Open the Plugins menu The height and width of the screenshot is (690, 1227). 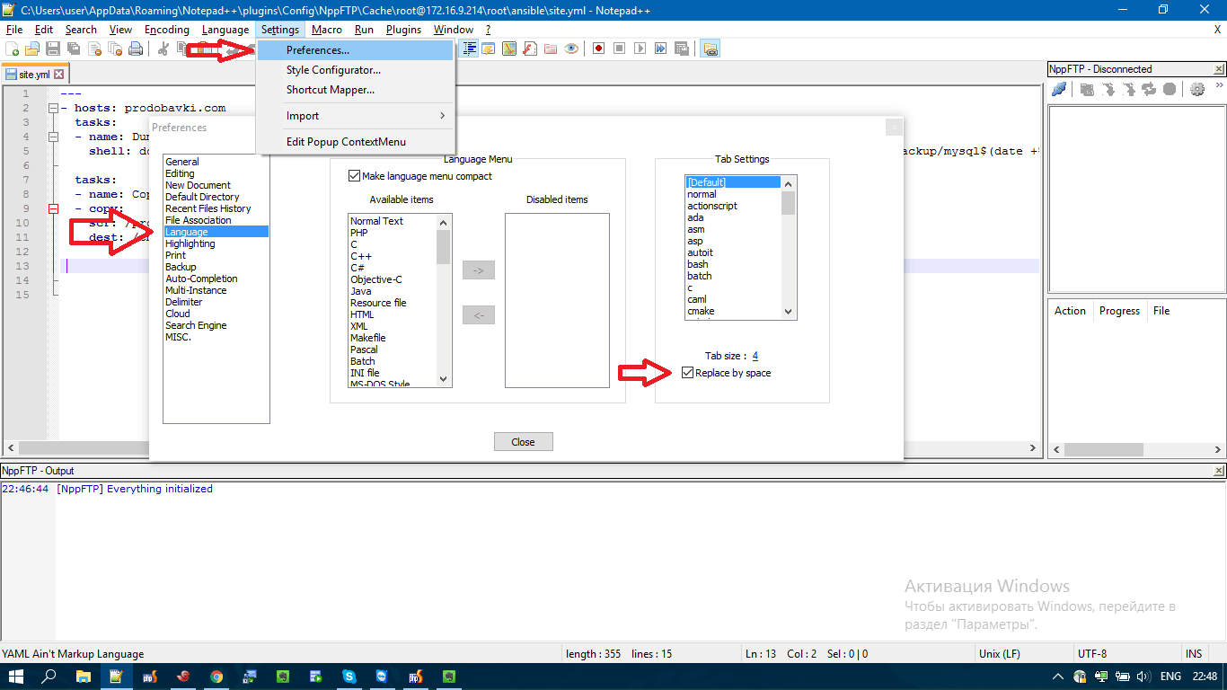403,30
